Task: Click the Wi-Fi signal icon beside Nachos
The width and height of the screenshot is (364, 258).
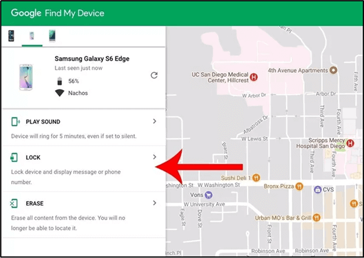Action: [x=59, y=93]
